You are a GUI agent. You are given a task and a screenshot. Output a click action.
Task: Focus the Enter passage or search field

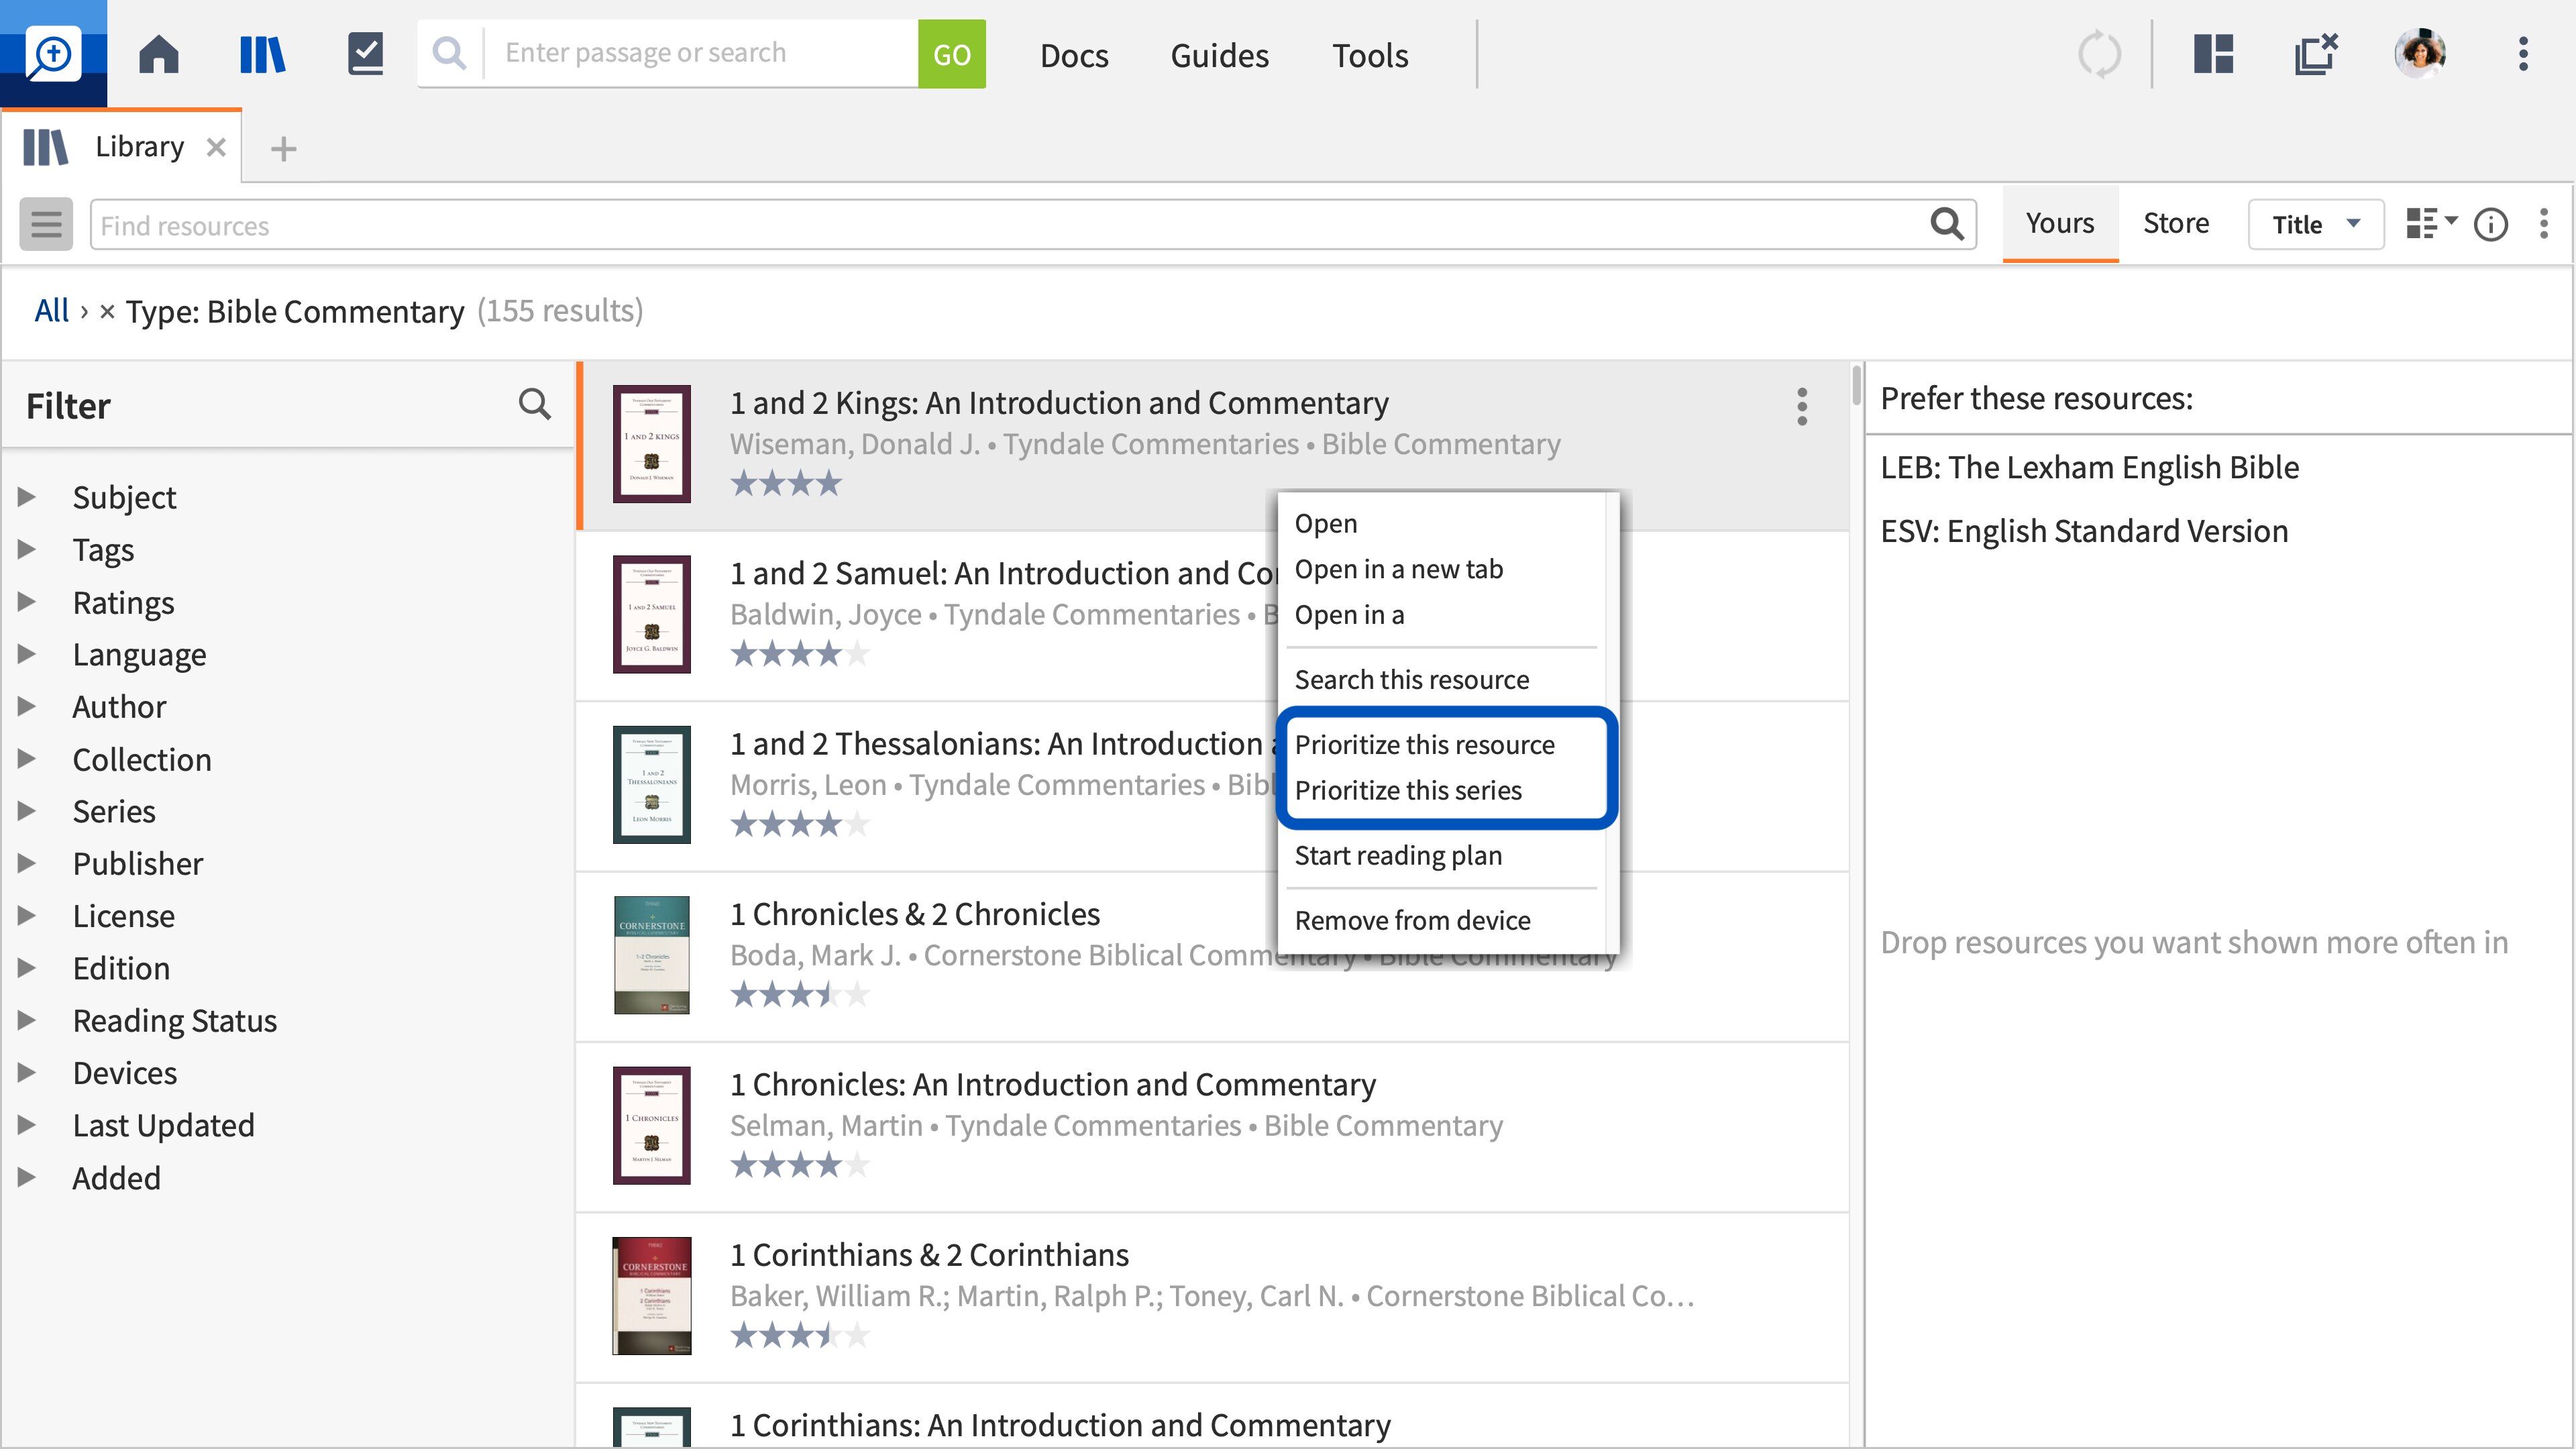pyautogui.click(x=700, y=53)
